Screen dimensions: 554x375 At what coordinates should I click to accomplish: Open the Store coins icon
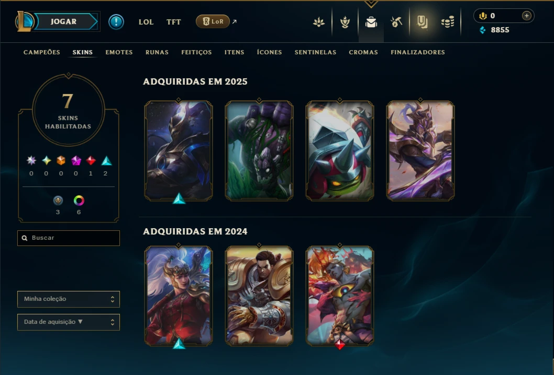click(x=448, y=22)
